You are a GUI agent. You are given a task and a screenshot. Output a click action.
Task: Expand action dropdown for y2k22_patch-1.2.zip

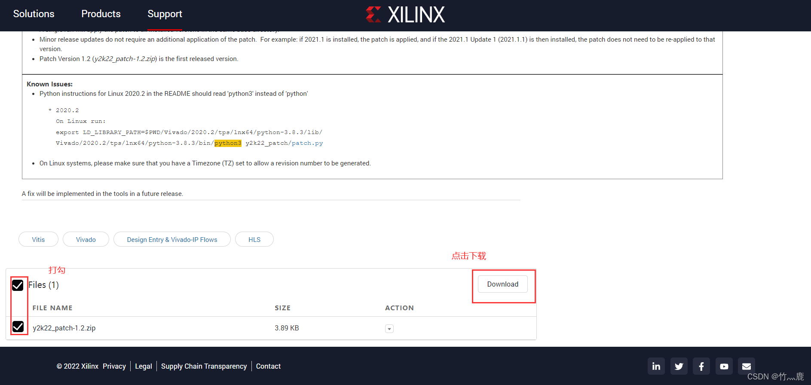point(389,329)
